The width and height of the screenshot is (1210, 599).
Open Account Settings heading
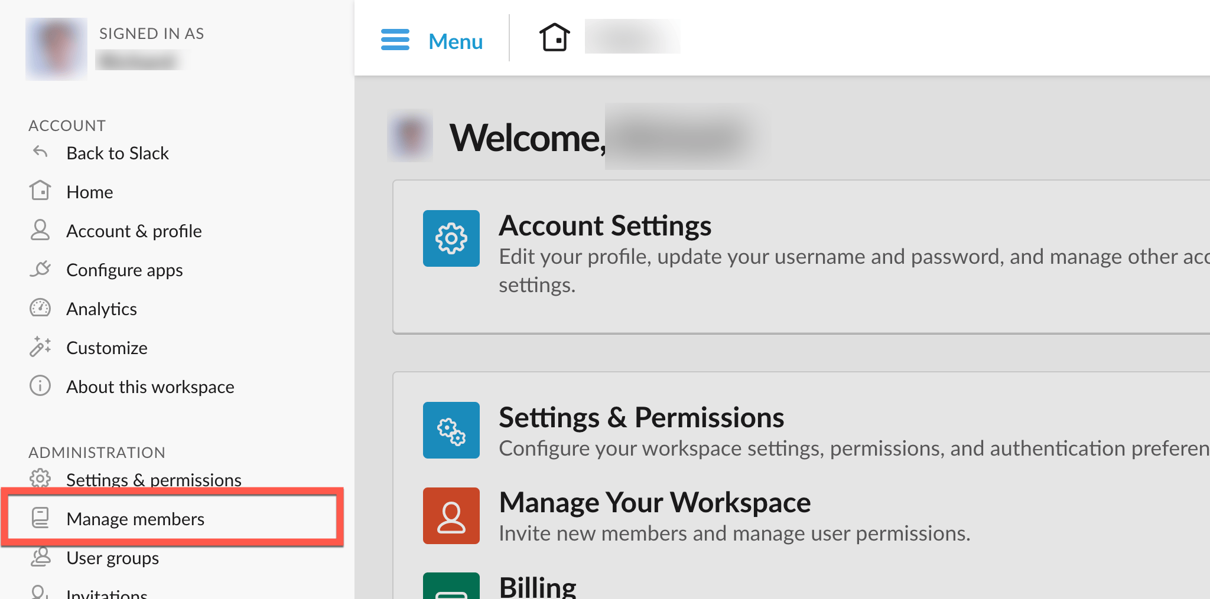[605, 225]
